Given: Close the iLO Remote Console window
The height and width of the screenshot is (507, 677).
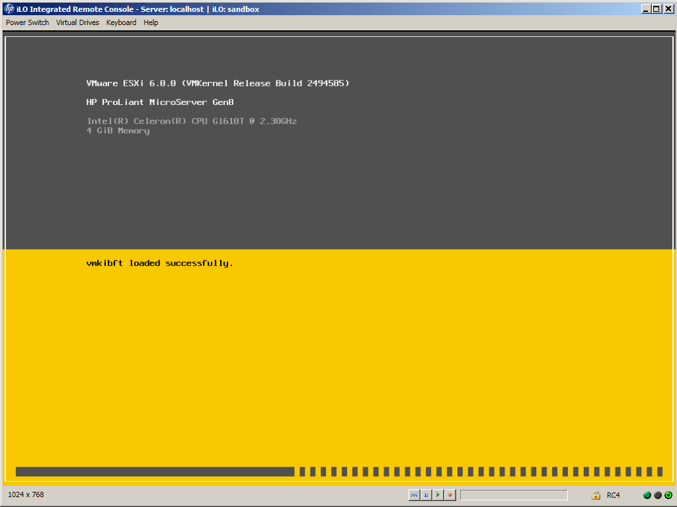Looking at the screenshot, I should click(x=668, y=9).
